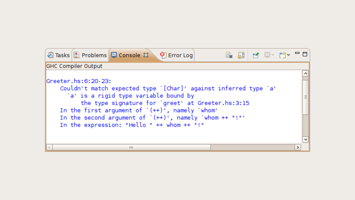Clear the console output
Screen dimensions: 355x200
229,55
